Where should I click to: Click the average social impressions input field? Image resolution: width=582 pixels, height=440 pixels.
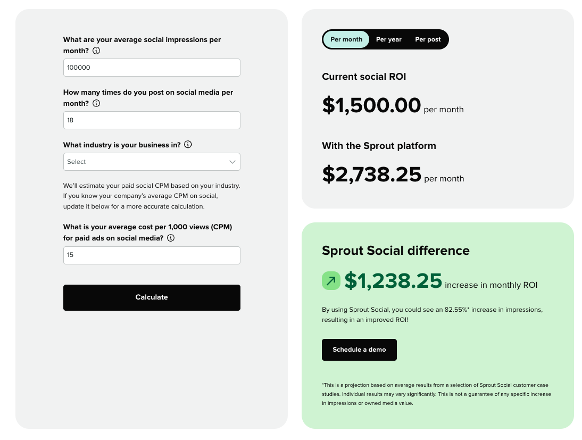pyautogui.click(x=152, y=68)
